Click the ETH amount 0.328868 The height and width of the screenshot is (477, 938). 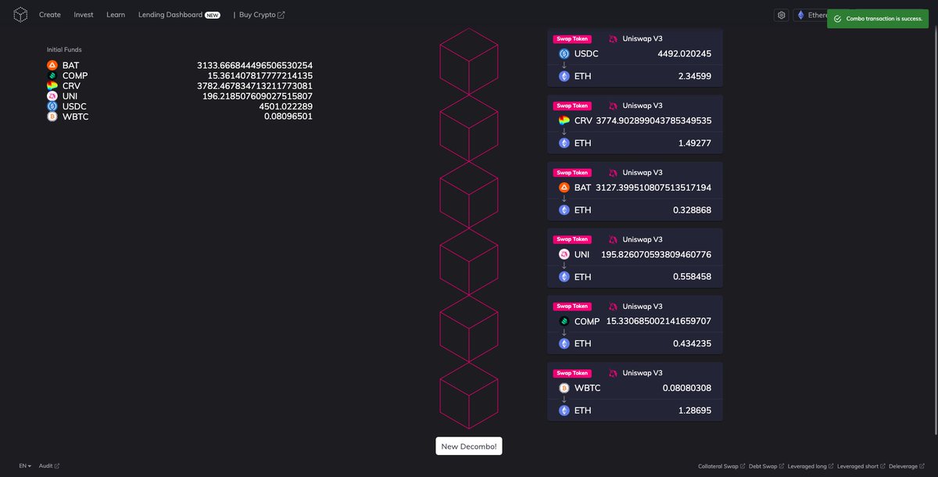point(693,210)
